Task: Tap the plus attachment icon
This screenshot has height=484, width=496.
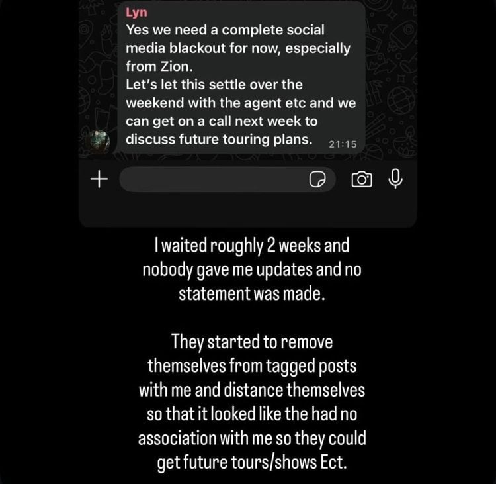Action: tap(99, 179)
